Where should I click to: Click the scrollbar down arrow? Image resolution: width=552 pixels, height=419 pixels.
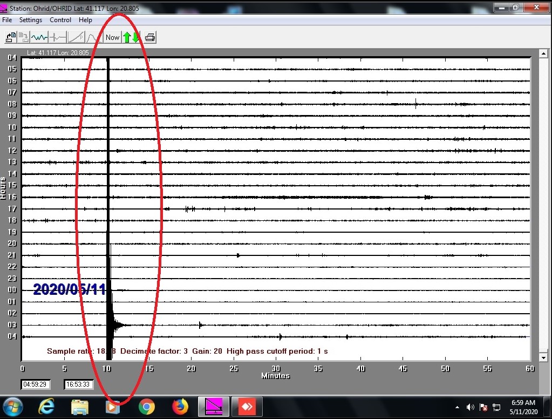click(x=543, y=357)
